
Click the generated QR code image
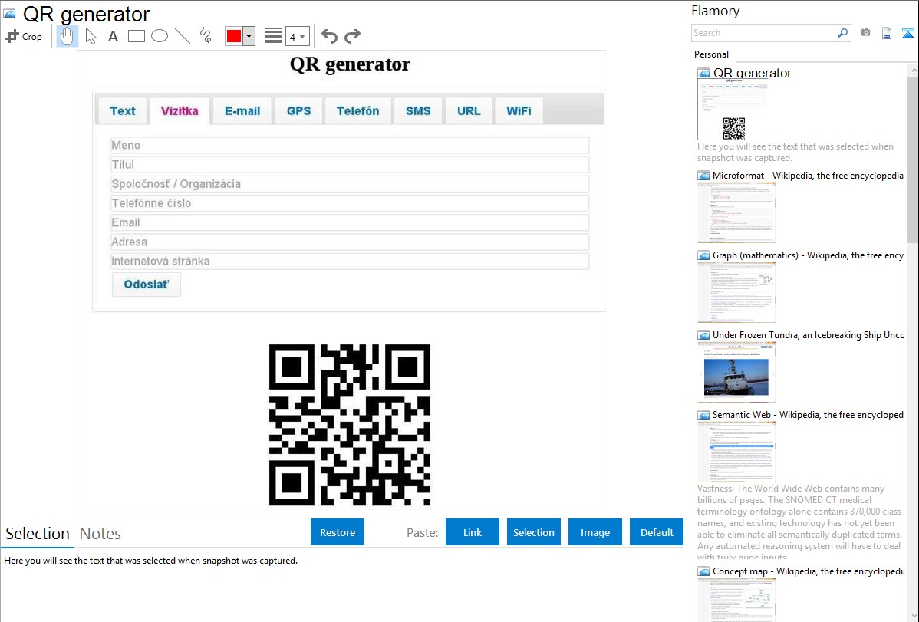tap(349, 425)
